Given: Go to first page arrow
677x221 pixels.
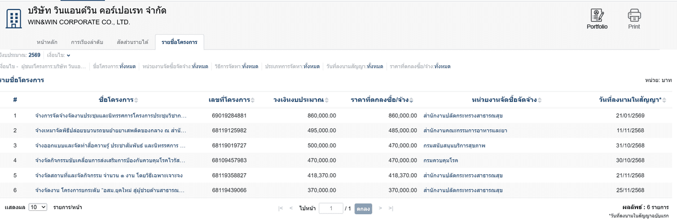Looking at the screenshot, I should [x=280, y=209].
